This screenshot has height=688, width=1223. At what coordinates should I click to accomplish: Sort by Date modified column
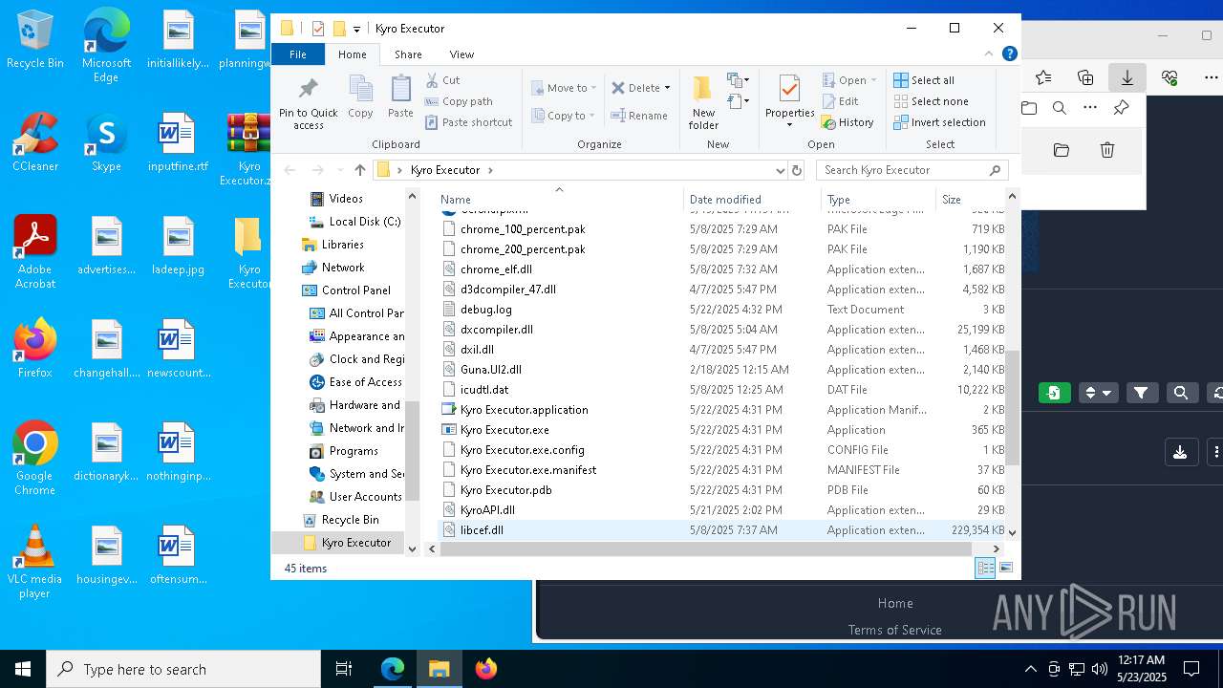pos(752,200)
